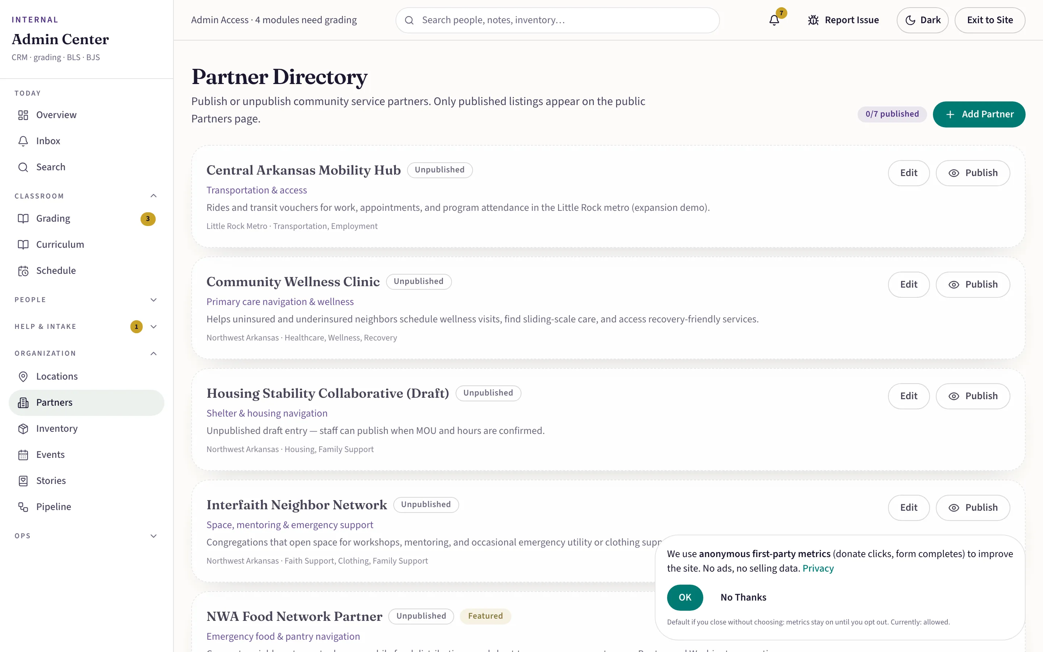Open Curriculum page
The height and width of the screenshot is (652, 1043).
86,244
